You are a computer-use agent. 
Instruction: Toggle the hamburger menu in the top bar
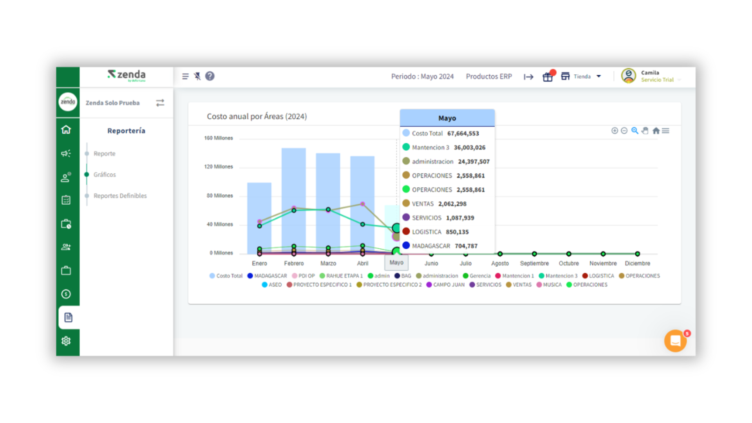185,76
